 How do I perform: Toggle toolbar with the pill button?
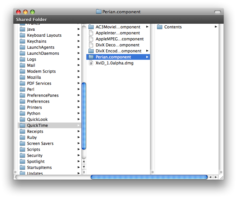(x=218, y=12)
